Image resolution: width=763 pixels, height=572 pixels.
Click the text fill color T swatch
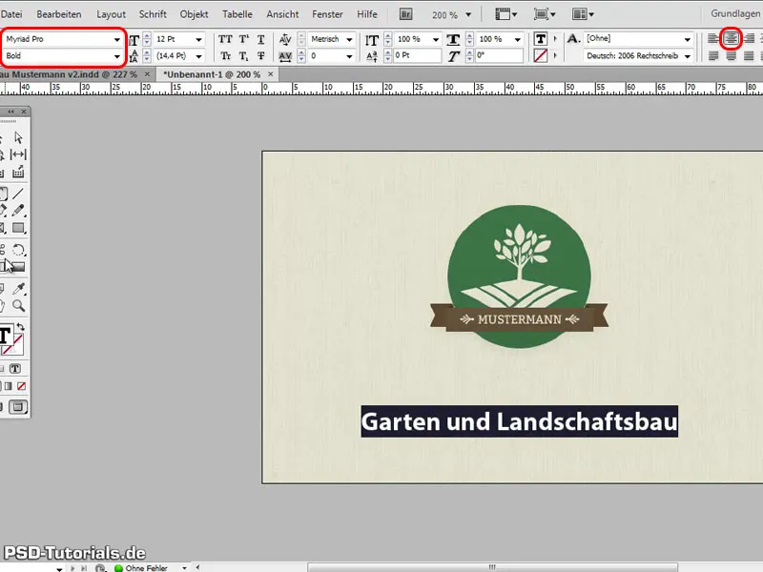(x=541, y=39)
